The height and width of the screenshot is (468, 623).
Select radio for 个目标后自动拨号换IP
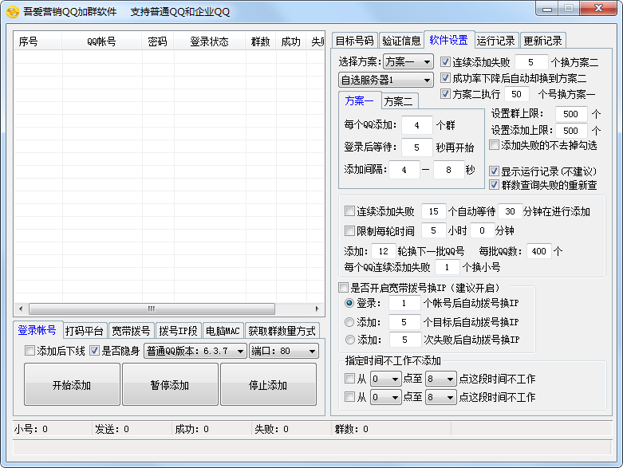pos(349,322)
